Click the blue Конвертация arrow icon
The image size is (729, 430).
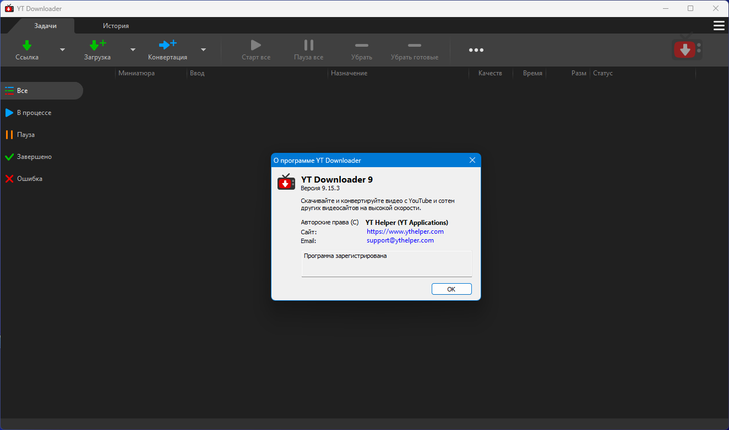click(x=167, y=45)
